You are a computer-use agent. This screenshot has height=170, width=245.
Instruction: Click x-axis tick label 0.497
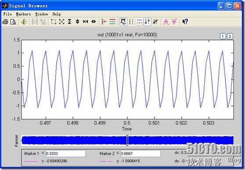(45, 123)
